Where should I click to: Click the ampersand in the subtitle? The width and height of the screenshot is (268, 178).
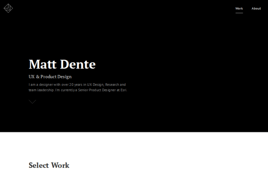click(x=38, y=77)
